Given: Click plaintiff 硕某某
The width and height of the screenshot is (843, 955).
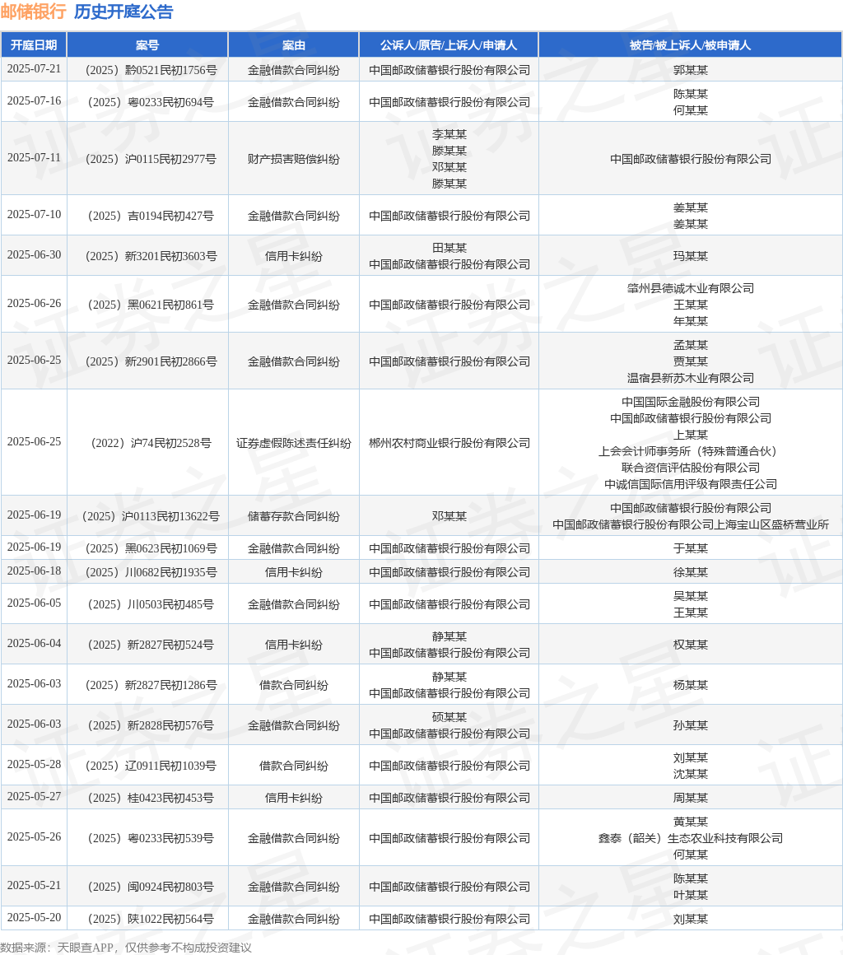Looking at the screenshot, I should pos(449,717).
